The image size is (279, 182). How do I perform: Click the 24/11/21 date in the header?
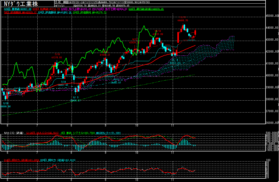tap(59, 5)
